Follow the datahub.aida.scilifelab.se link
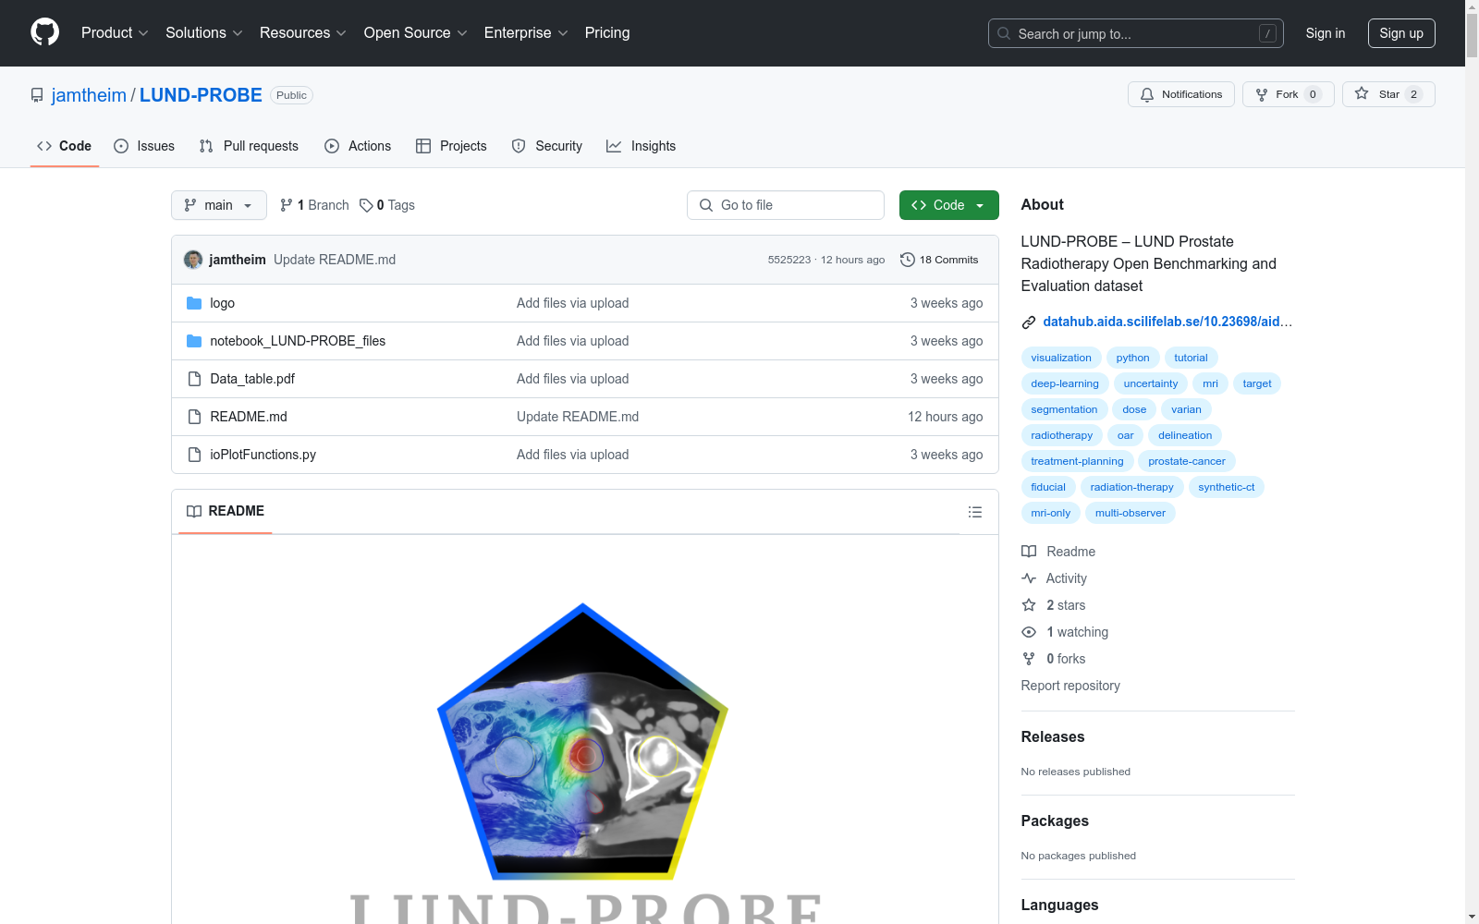Screen dimensions: 1479x924 (x=1167, y=322)
